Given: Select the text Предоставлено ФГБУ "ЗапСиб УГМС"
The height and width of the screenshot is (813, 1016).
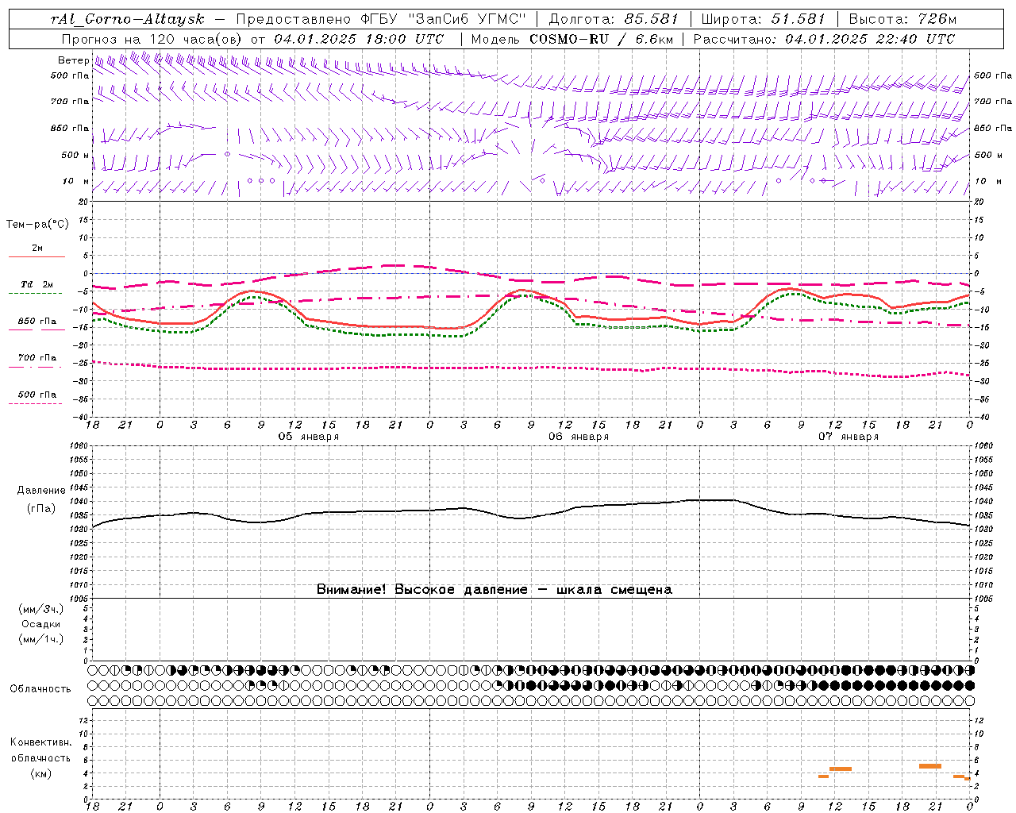Looking at the screenshot, I should tap(382, 19).
